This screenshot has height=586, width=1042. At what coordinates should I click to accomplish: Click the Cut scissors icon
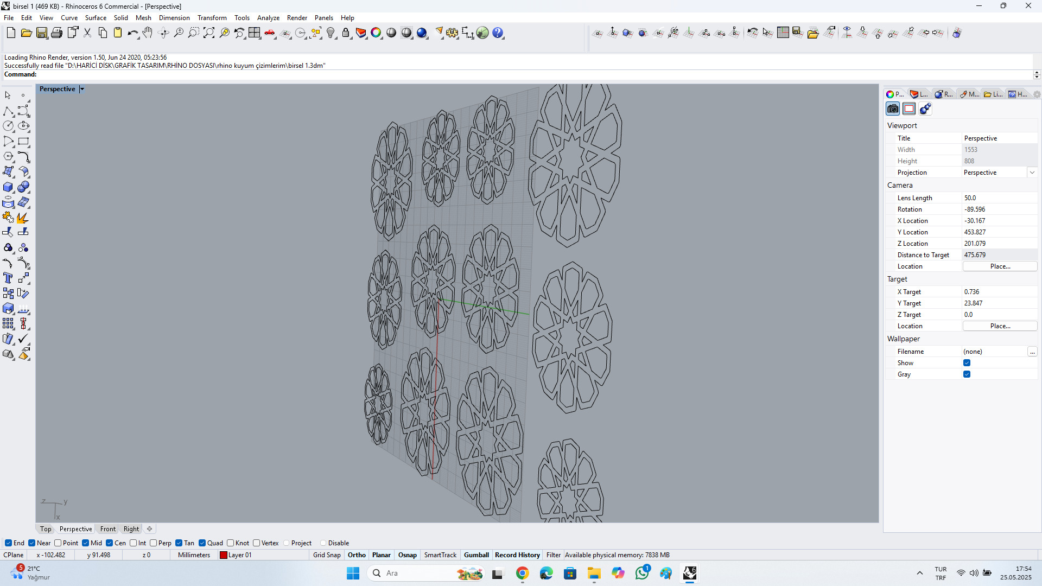(87, 33)
